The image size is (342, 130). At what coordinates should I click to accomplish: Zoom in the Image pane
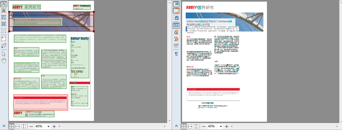(54, 126)
